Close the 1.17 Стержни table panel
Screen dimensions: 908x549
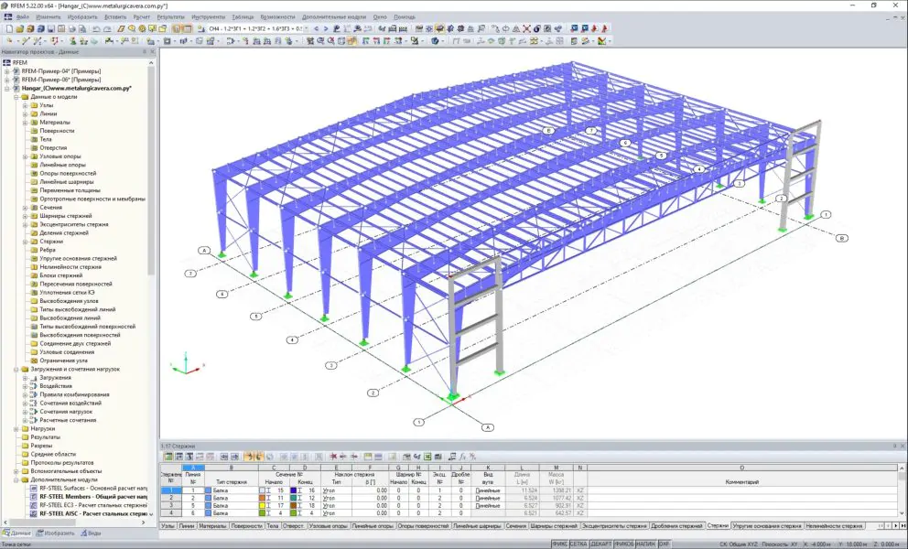[x=903, y=446]
